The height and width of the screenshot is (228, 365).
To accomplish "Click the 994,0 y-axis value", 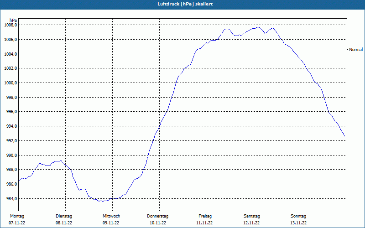I will click(x=11, y=126).
